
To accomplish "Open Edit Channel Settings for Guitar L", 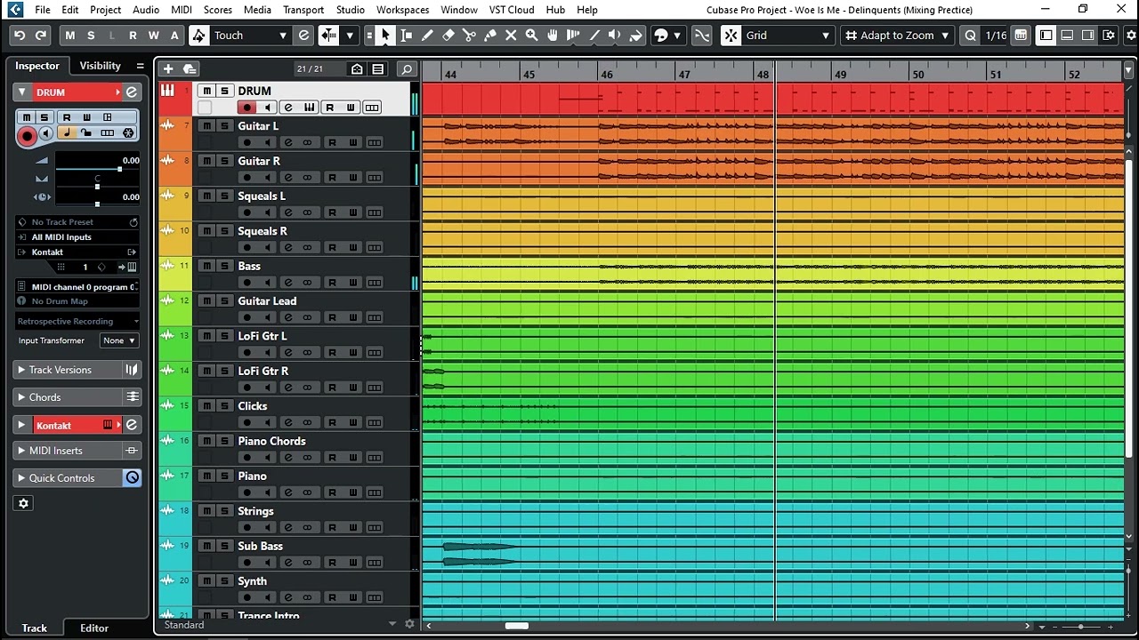I will (x=287, y=142).
